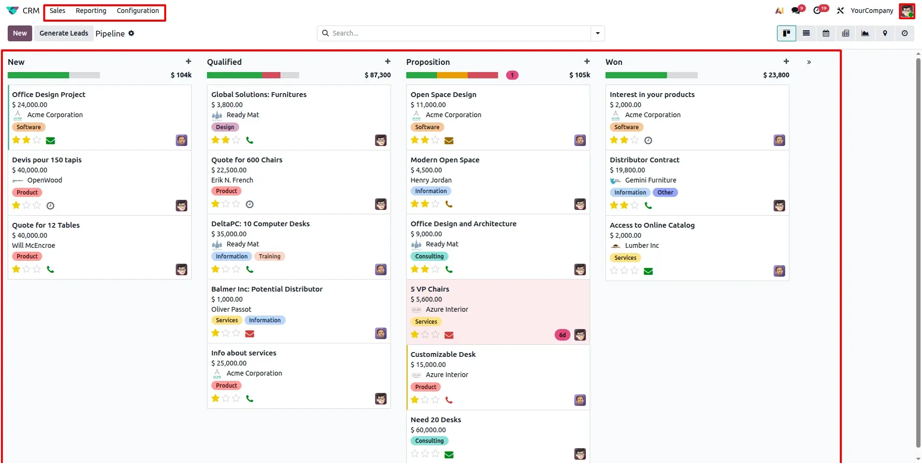Click the Qualified column title

(224, 62)
